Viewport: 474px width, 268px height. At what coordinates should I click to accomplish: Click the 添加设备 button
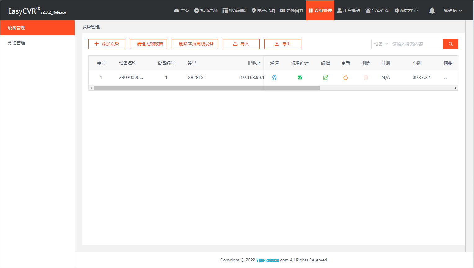tap(107, 44)
